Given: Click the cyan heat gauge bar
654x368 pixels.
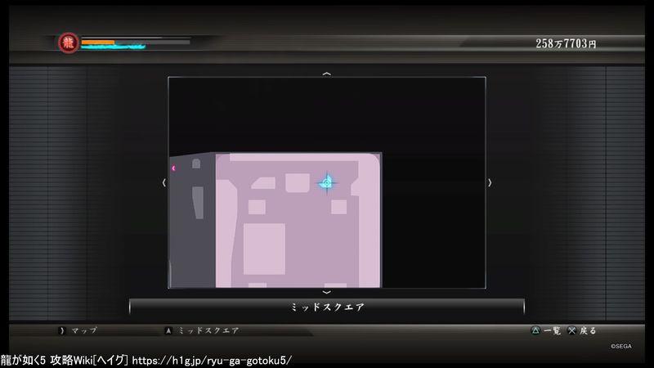Looking at the screenshot, I should click(113, 47).
